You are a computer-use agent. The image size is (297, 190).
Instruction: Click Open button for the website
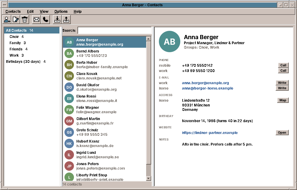[x=282, y=132]
